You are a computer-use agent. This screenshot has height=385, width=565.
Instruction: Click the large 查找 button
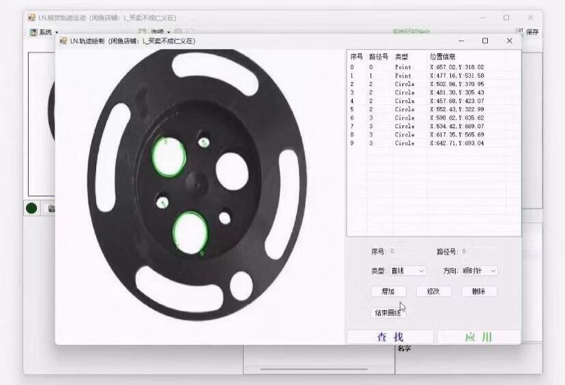[390, 337]
